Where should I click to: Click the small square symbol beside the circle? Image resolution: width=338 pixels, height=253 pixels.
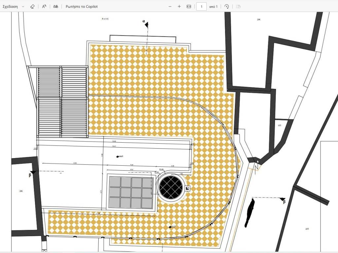[x=187, y=188]
